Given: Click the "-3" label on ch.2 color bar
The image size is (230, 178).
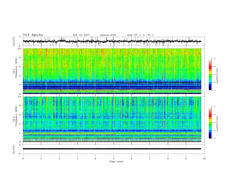Looking at the screenshot, I should click(214, 107).
